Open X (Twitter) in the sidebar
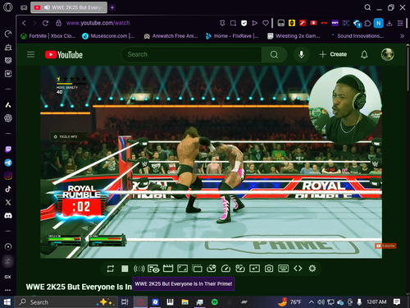 [8, 202]
